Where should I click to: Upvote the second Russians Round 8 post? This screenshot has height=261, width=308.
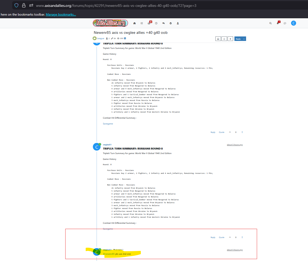click(x=230, y=237)
